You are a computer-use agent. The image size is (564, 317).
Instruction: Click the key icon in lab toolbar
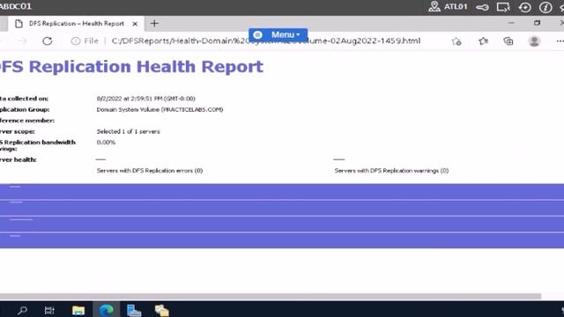(x=482, y=7)
